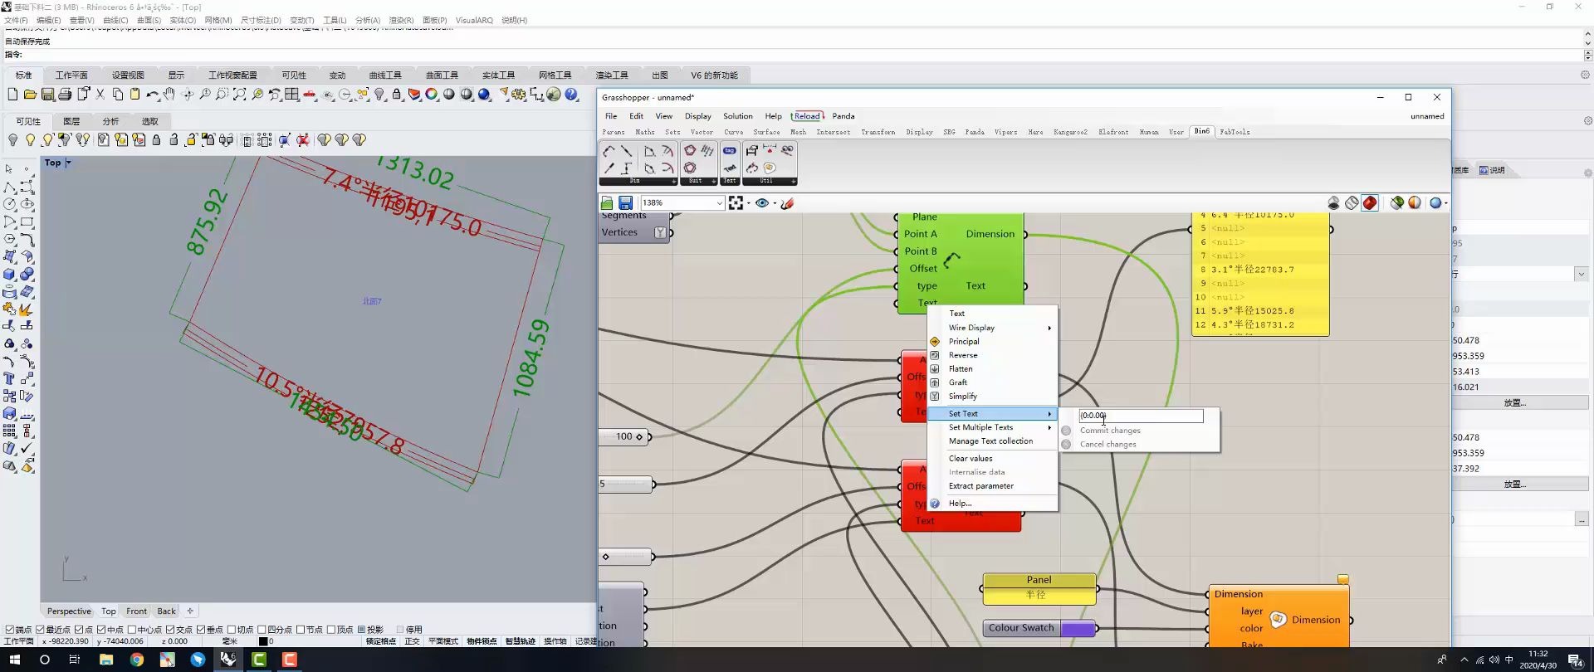Click the car-shaped icon in Rhino toolbar

pos(309,95)
